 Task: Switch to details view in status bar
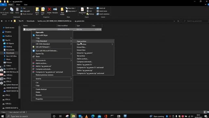(205, 112)
